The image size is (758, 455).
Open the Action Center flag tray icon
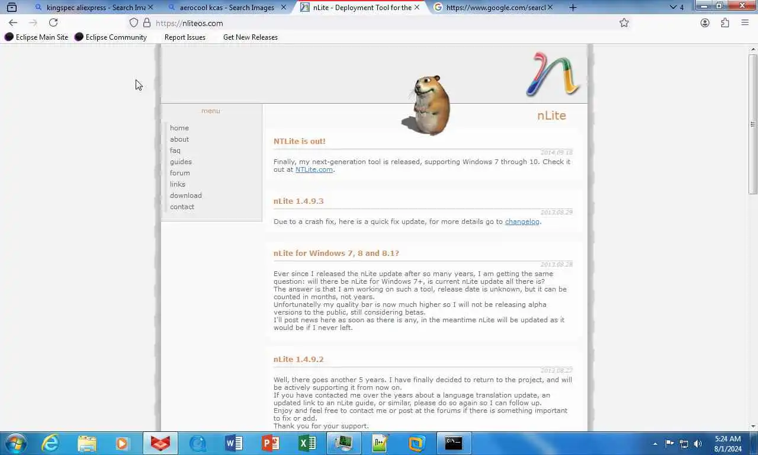[x=669, y=444]
